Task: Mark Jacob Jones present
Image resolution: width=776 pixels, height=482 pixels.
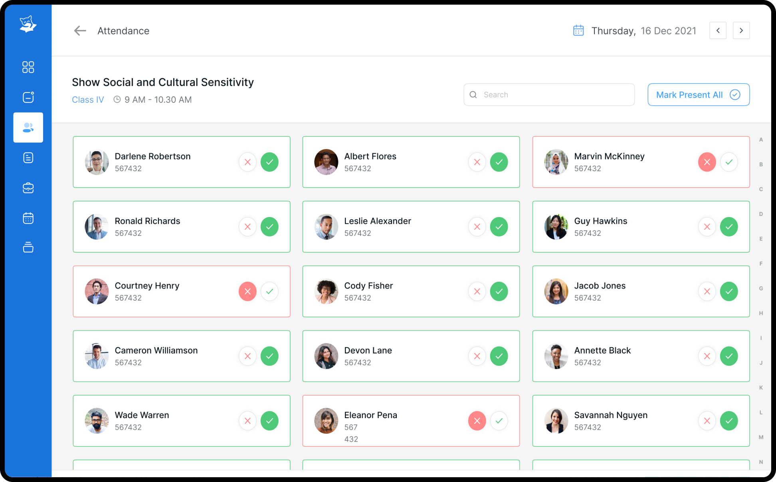Action: coord(729,291)
